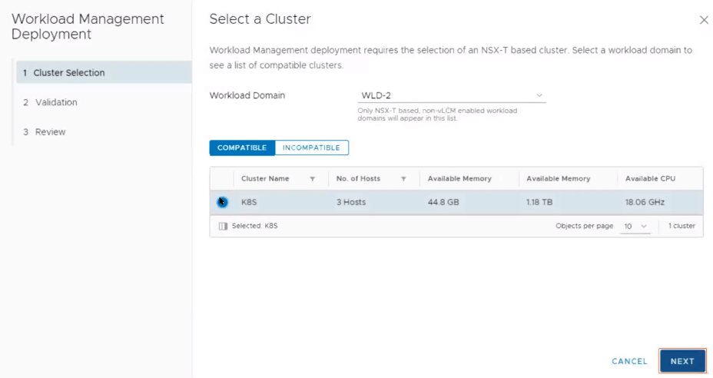Show the Compatible clusters tab

coord(242,148)
